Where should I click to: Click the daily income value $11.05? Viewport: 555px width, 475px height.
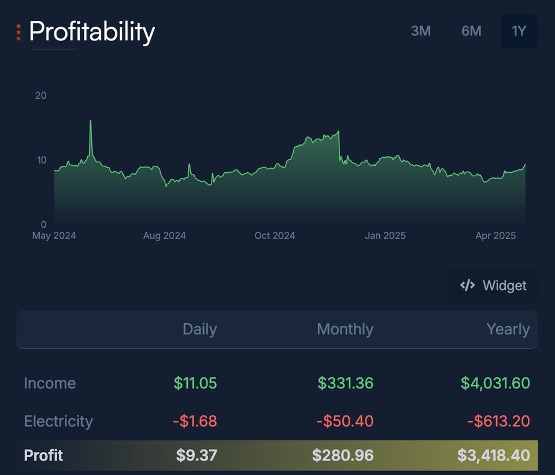pos(195,383)
